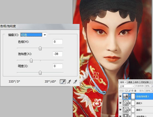Select the add-to-sample eyedropper (plus)
The width and height of the screenshot is (153, 117).
69,82
